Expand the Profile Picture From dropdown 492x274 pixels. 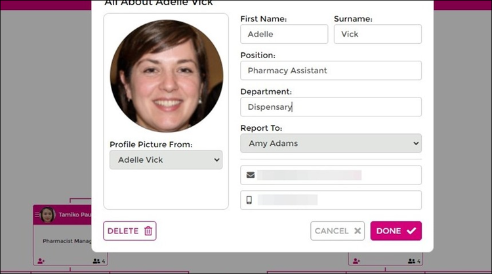pos(166,160)
